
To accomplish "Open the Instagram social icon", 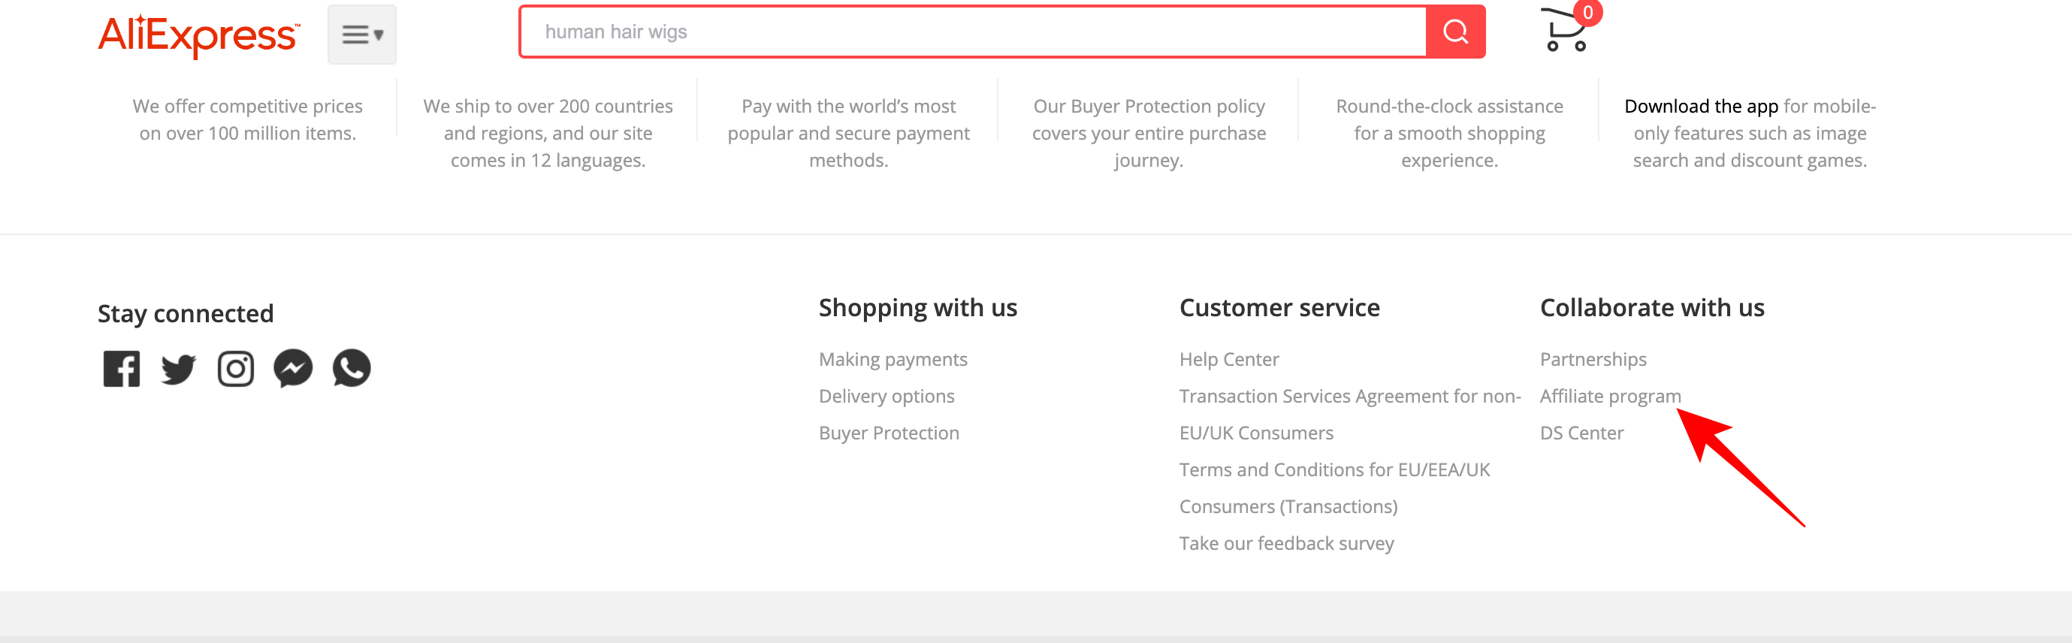I will 236,369.
